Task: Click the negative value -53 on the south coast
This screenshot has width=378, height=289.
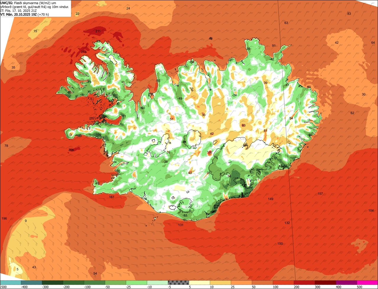Action: pos(185,216)
